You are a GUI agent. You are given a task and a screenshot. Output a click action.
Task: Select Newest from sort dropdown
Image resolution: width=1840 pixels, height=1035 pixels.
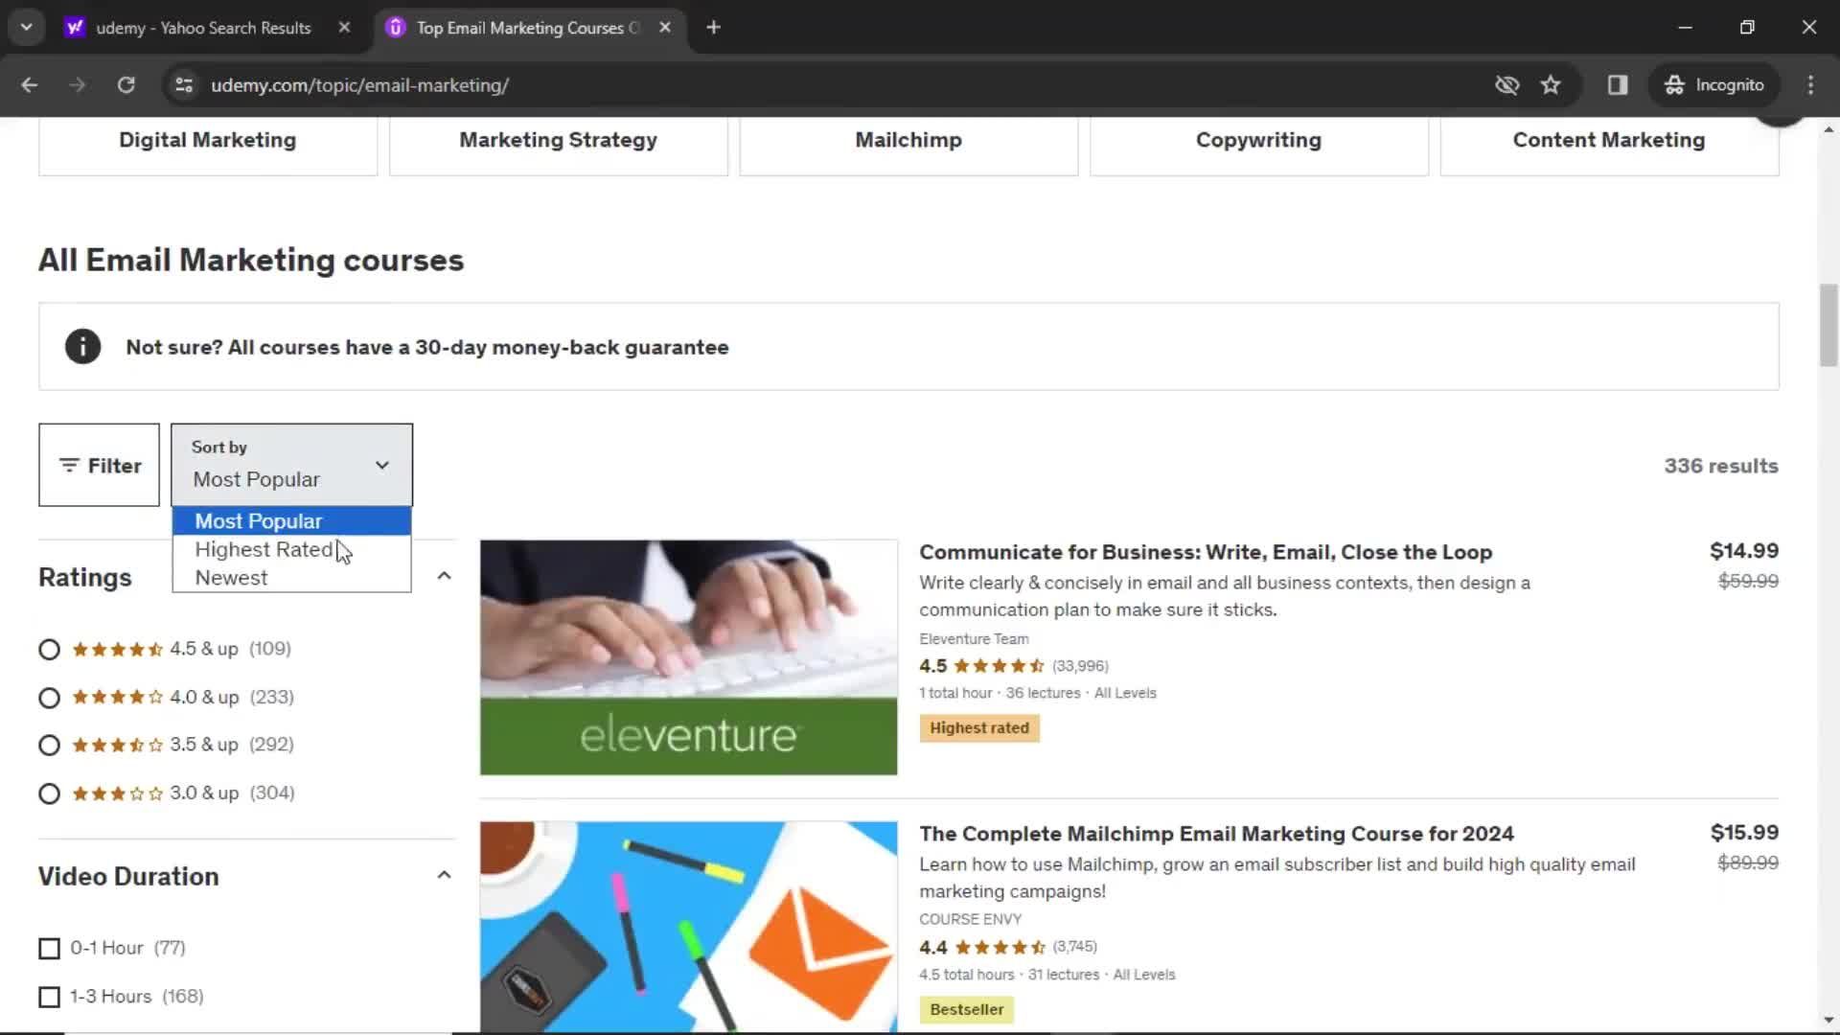[231, 578]
